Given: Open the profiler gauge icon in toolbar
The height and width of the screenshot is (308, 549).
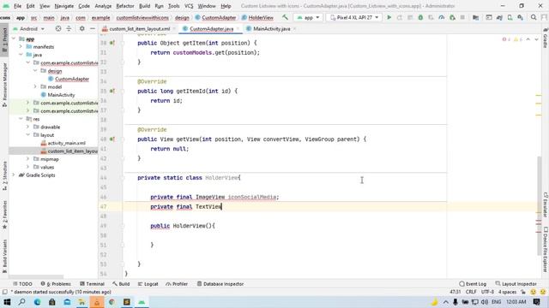Looking at the screenshot, I should (442, 17).
